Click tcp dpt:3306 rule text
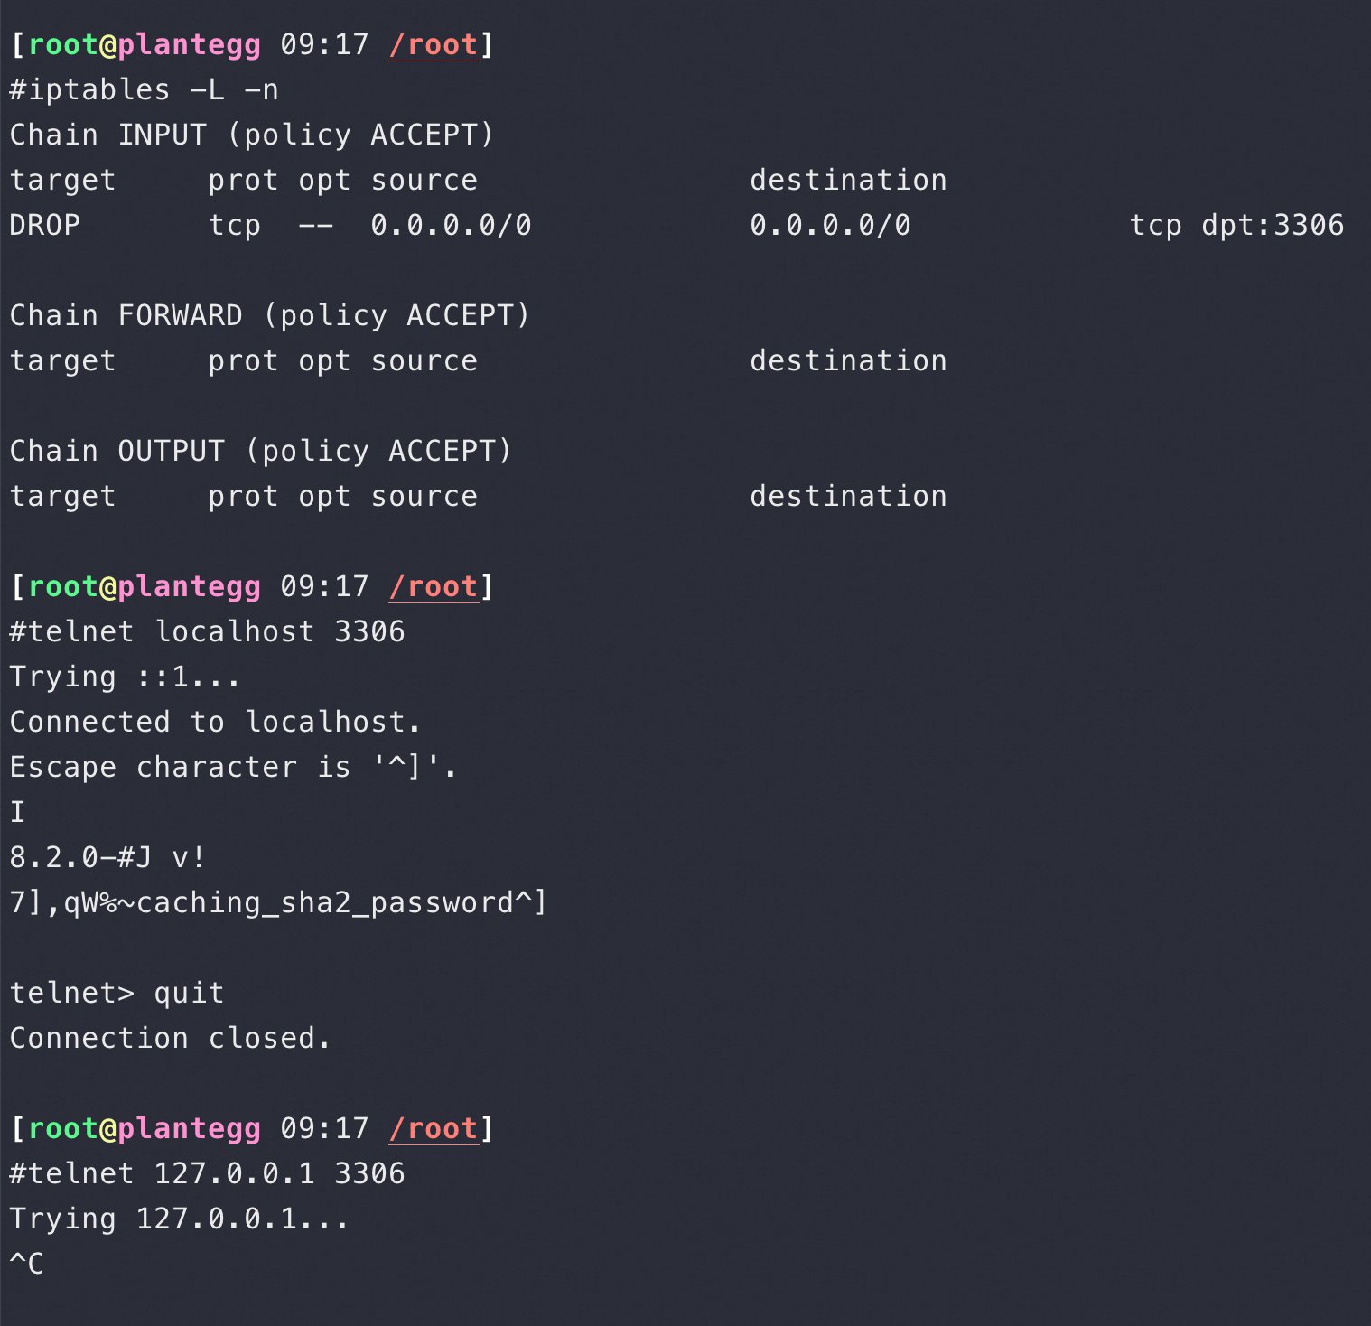The image size is (1371, 1326). tap(1236, 225)
